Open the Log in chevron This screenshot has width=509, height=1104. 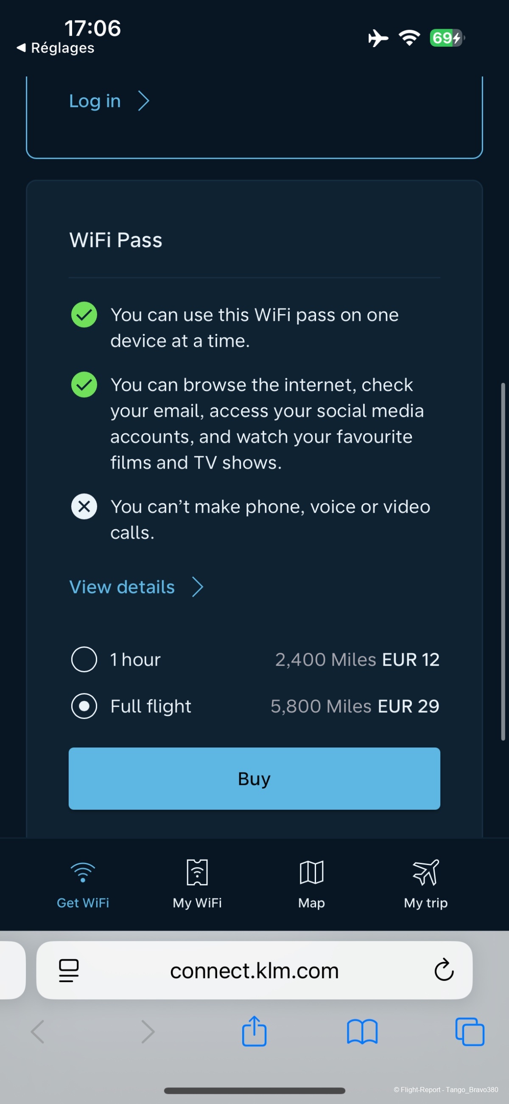point(144,101)
